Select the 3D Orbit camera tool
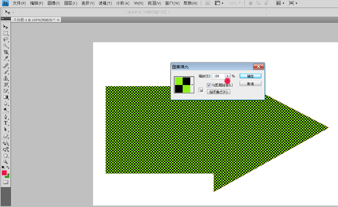This screenshot has height=207, width=338. pos(6,149)
